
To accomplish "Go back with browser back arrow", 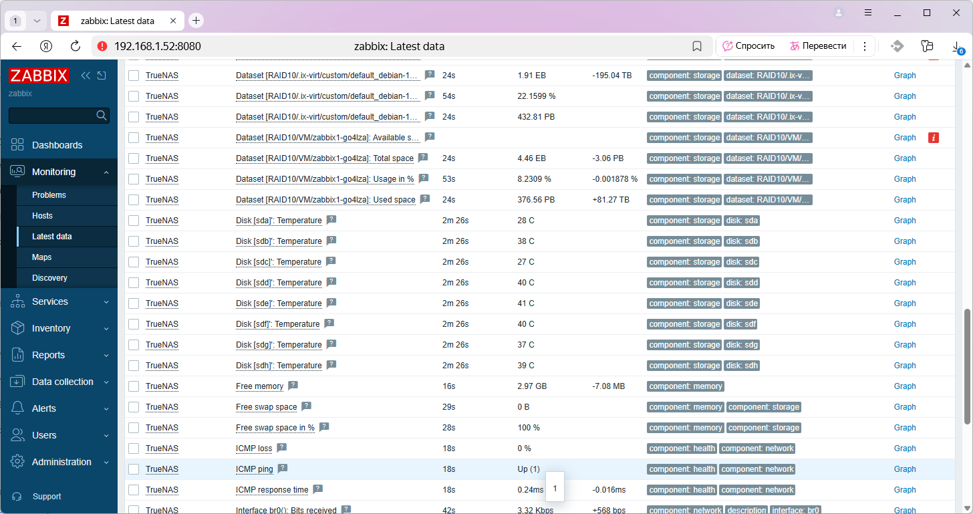I will tap(17, 46).
